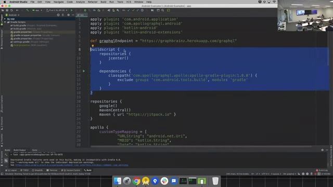
Task: Open Launchpad rocket icon in Dock
Action: (x=127, y=181)
